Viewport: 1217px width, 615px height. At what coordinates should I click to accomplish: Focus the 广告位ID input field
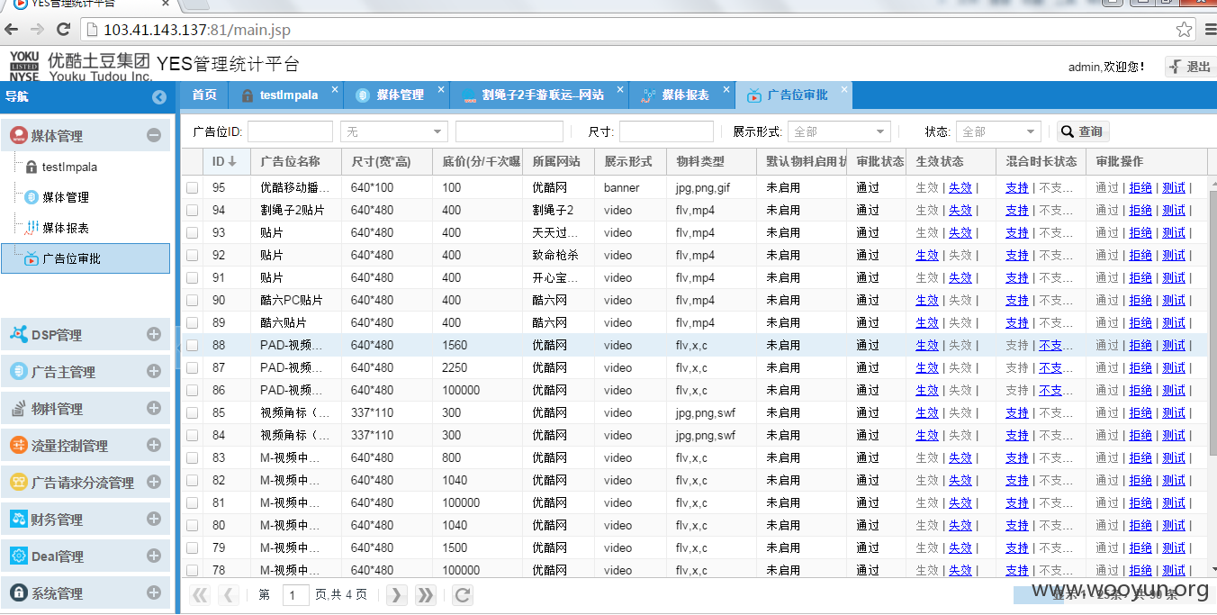point(290,131)
